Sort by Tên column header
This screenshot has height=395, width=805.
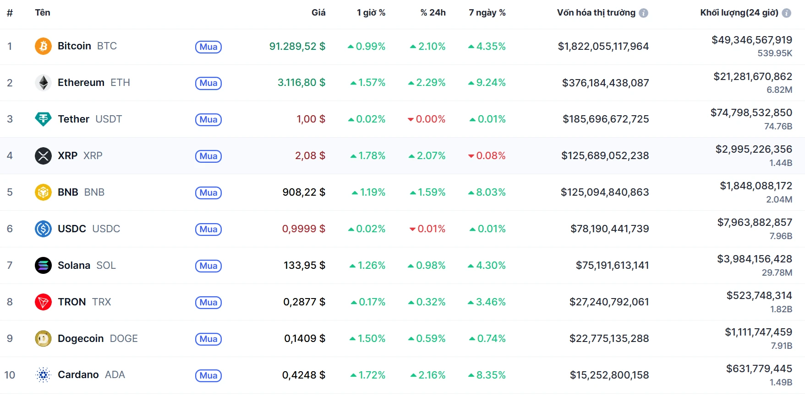tap(43, 13)
